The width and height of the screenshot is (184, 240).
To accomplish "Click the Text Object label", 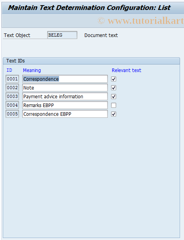I will pyautogui.click(x=17, y=35).
